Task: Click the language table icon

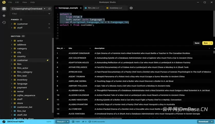Action: pyautogui.click(x=15, y=84)
